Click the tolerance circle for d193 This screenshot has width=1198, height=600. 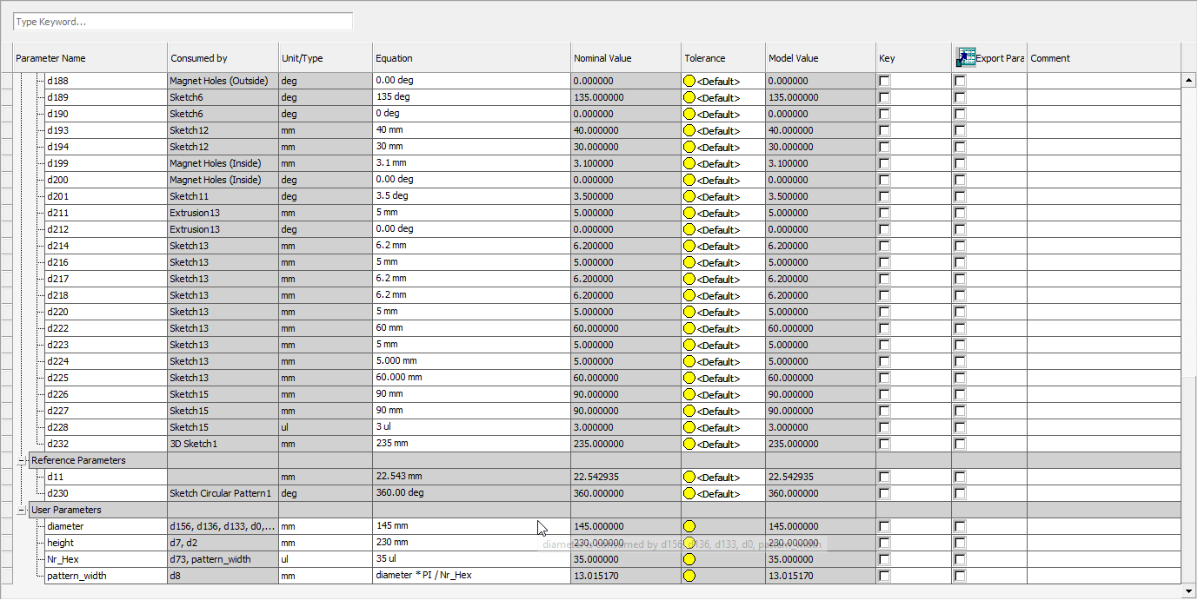point(689,130)
